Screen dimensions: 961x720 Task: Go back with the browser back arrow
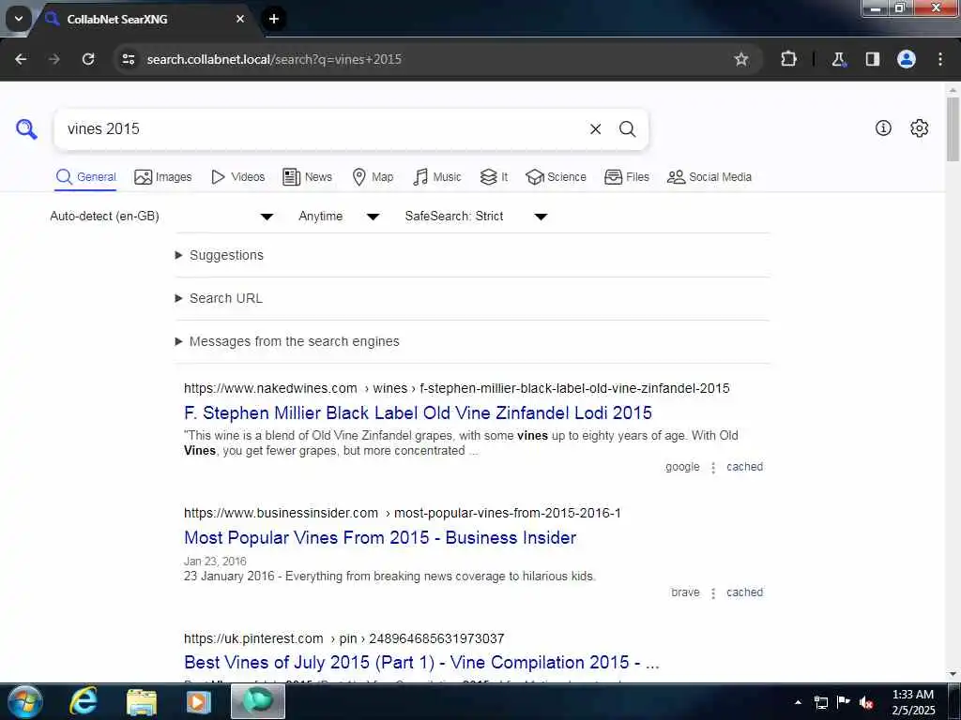pos(21,59)
